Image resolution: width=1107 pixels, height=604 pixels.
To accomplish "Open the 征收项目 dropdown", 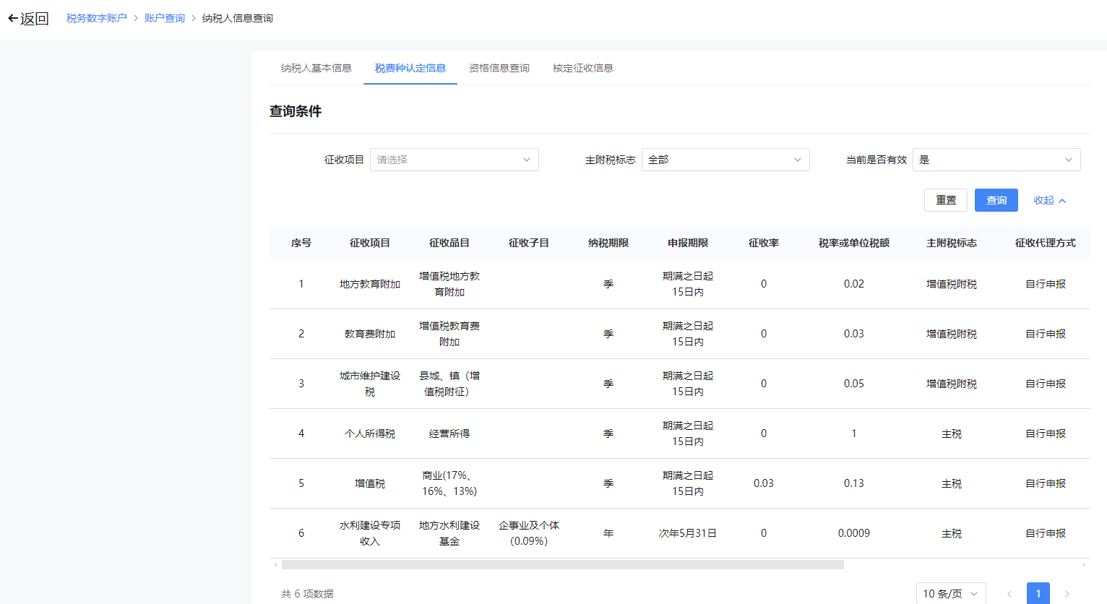I will coord(454,160).
